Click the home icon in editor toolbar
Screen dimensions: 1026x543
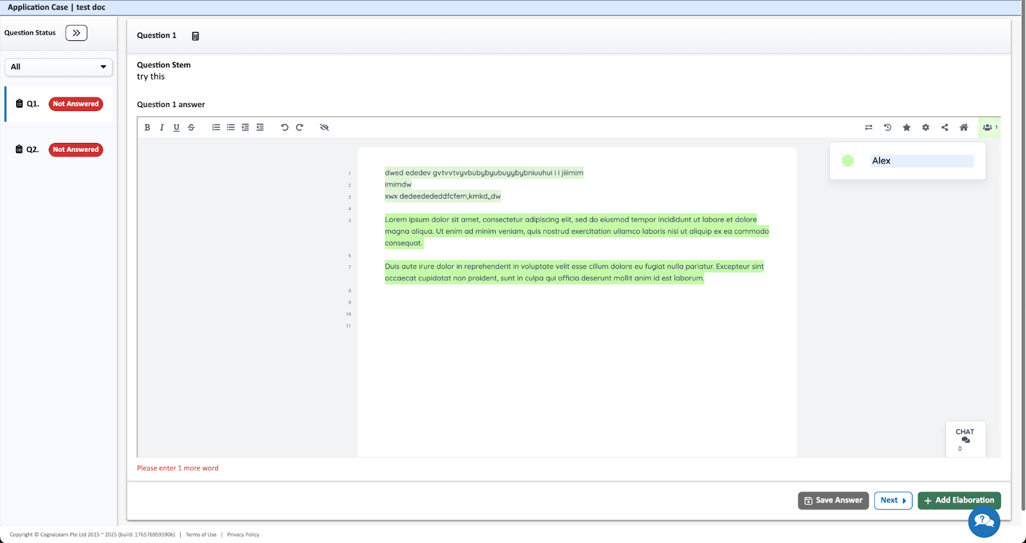(963, 128)
